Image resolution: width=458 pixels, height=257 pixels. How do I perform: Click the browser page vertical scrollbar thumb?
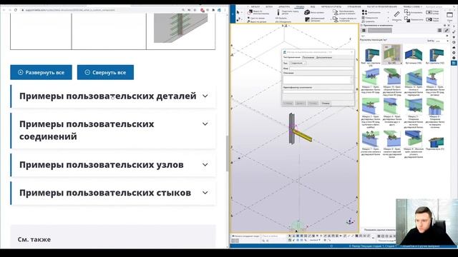click(228, 153)
